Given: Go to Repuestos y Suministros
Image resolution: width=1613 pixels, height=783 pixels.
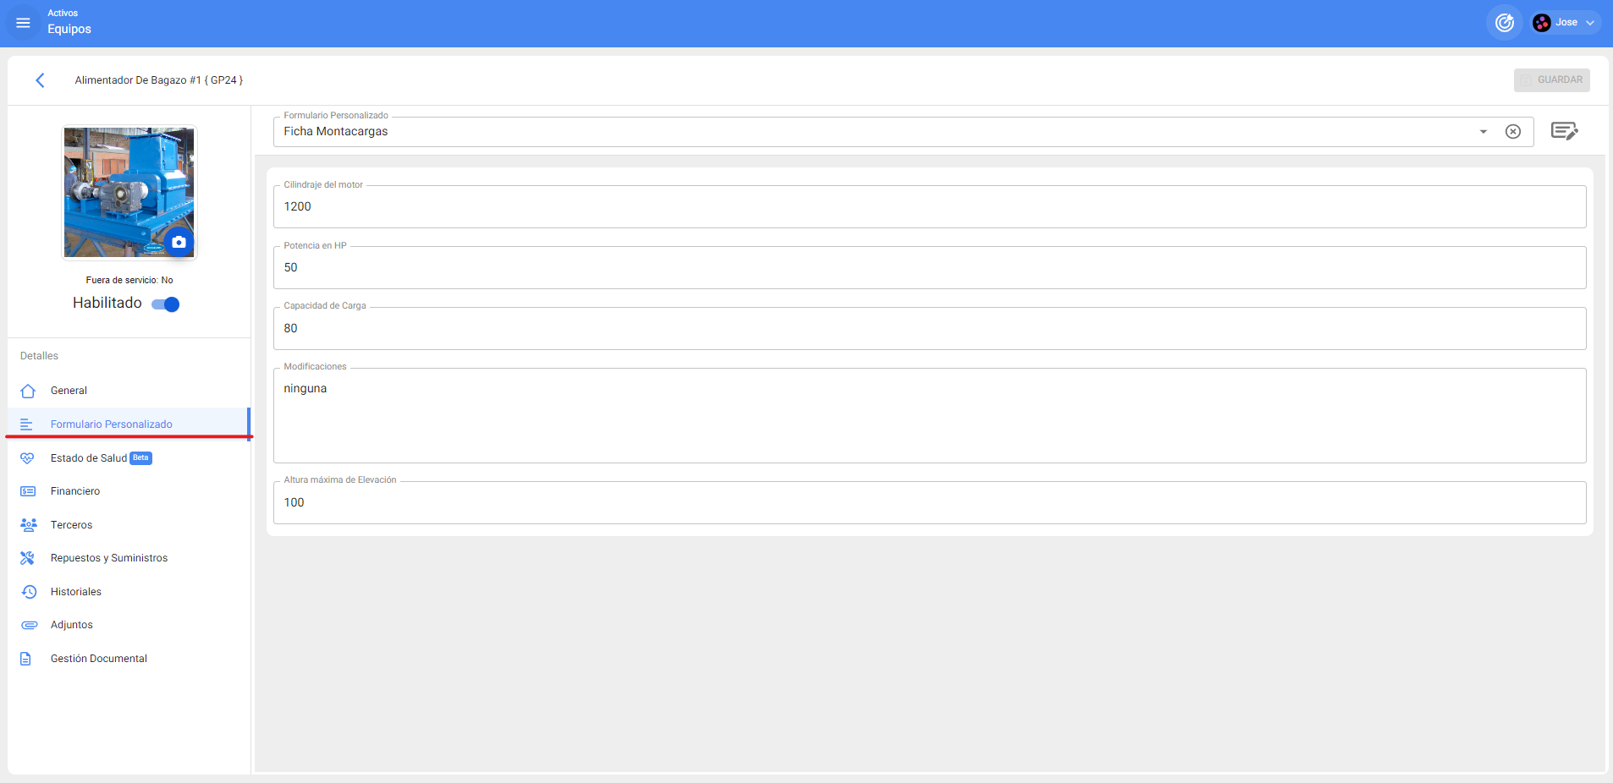Looking at the screenshot, I should coord(108,558).
